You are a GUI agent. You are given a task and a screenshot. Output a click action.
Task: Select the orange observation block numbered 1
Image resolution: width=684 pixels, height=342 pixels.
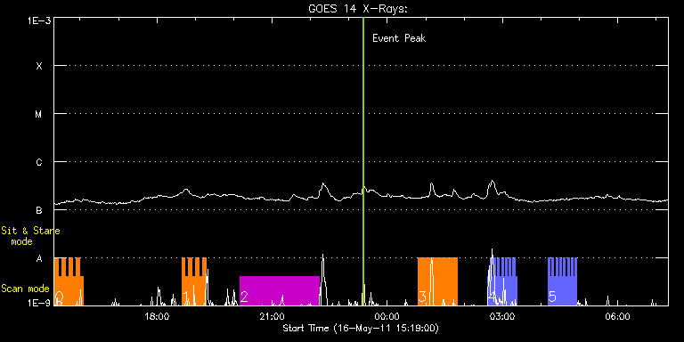coord(194,281)
